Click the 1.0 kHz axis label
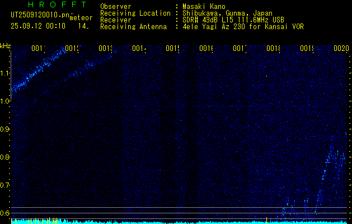 (x=5, y=101)
